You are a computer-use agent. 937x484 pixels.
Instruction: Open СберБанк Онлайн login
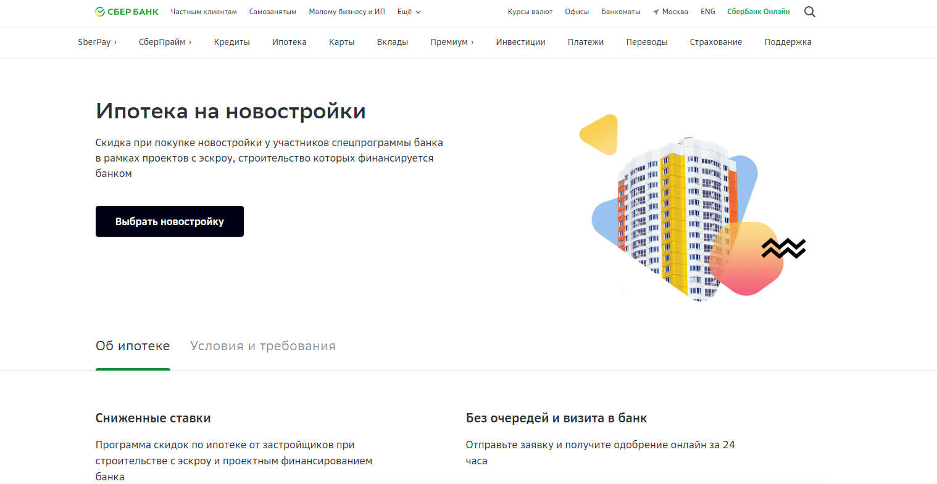(759, 12)
